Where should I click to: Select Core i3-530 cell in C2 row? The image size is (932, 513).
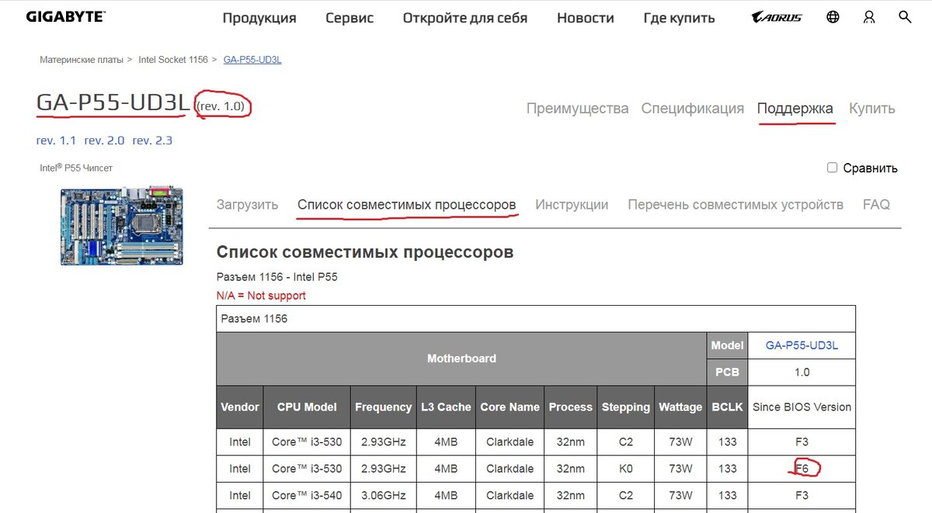308,442
